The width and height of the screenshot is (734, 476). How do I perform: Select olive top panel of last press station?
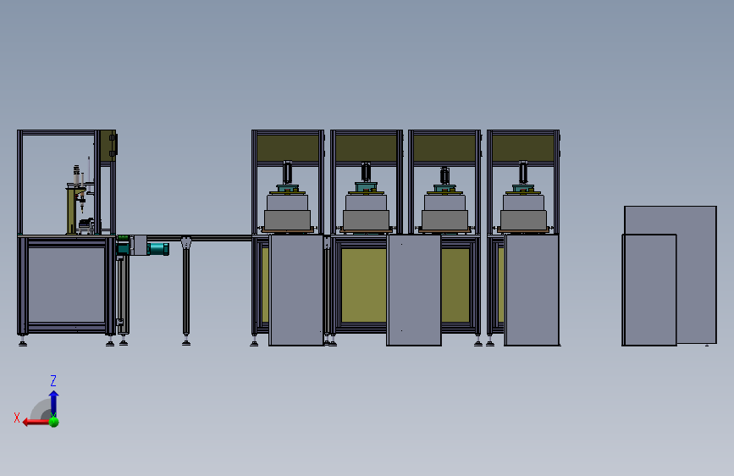click(x=523, y=148)
